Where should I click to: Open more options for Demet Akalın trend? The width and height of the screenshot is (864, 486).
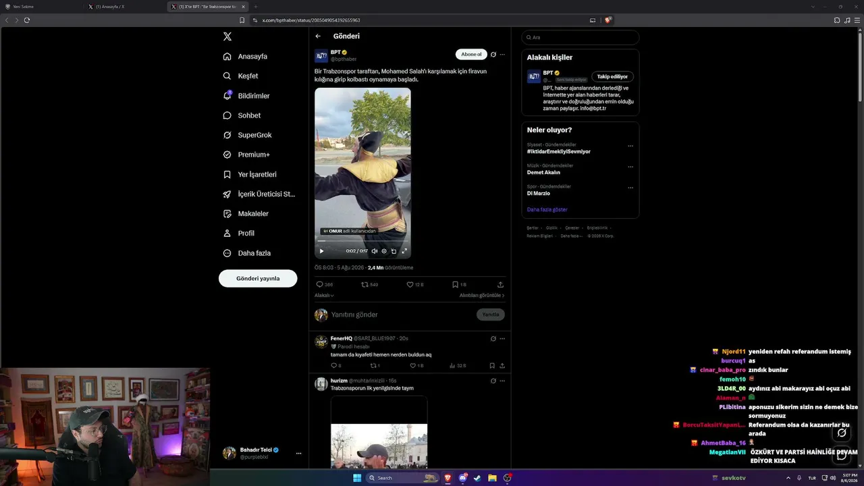630,167
